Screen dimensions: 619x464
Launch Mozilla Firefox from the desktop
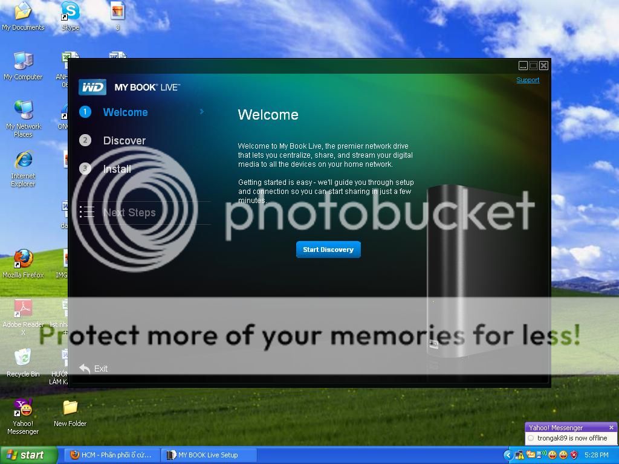click(23, 259)
